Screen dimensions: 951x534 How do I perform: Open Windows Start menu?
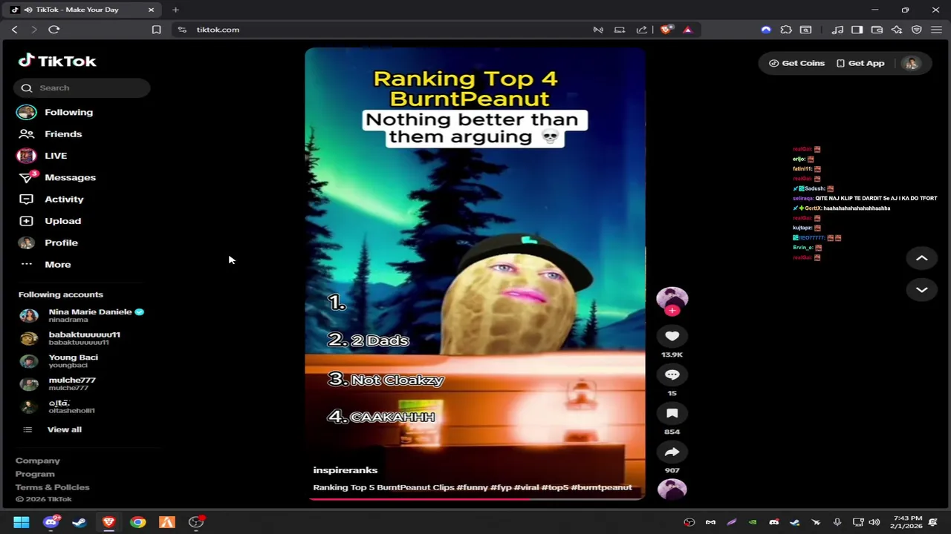21,522
